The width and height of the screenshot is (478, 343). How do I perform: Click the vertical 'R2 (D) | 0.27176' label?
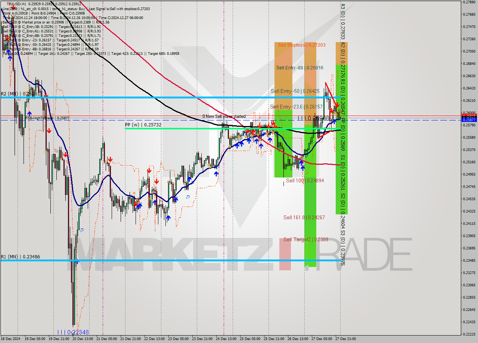[x=343, y=60]
